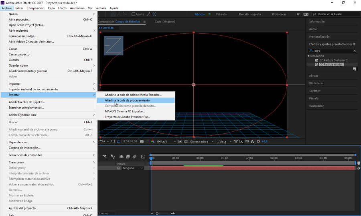Toggle Ajuste snapping checkbox
The height and width of the screenshot is (216, 361).
click(x=133, y=14)
